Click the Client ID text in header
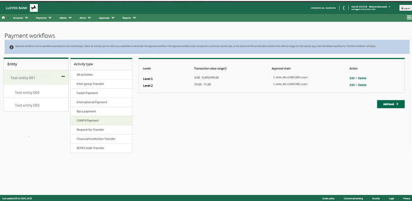Screen dimensions: 412x201 (x=359, y=6)
